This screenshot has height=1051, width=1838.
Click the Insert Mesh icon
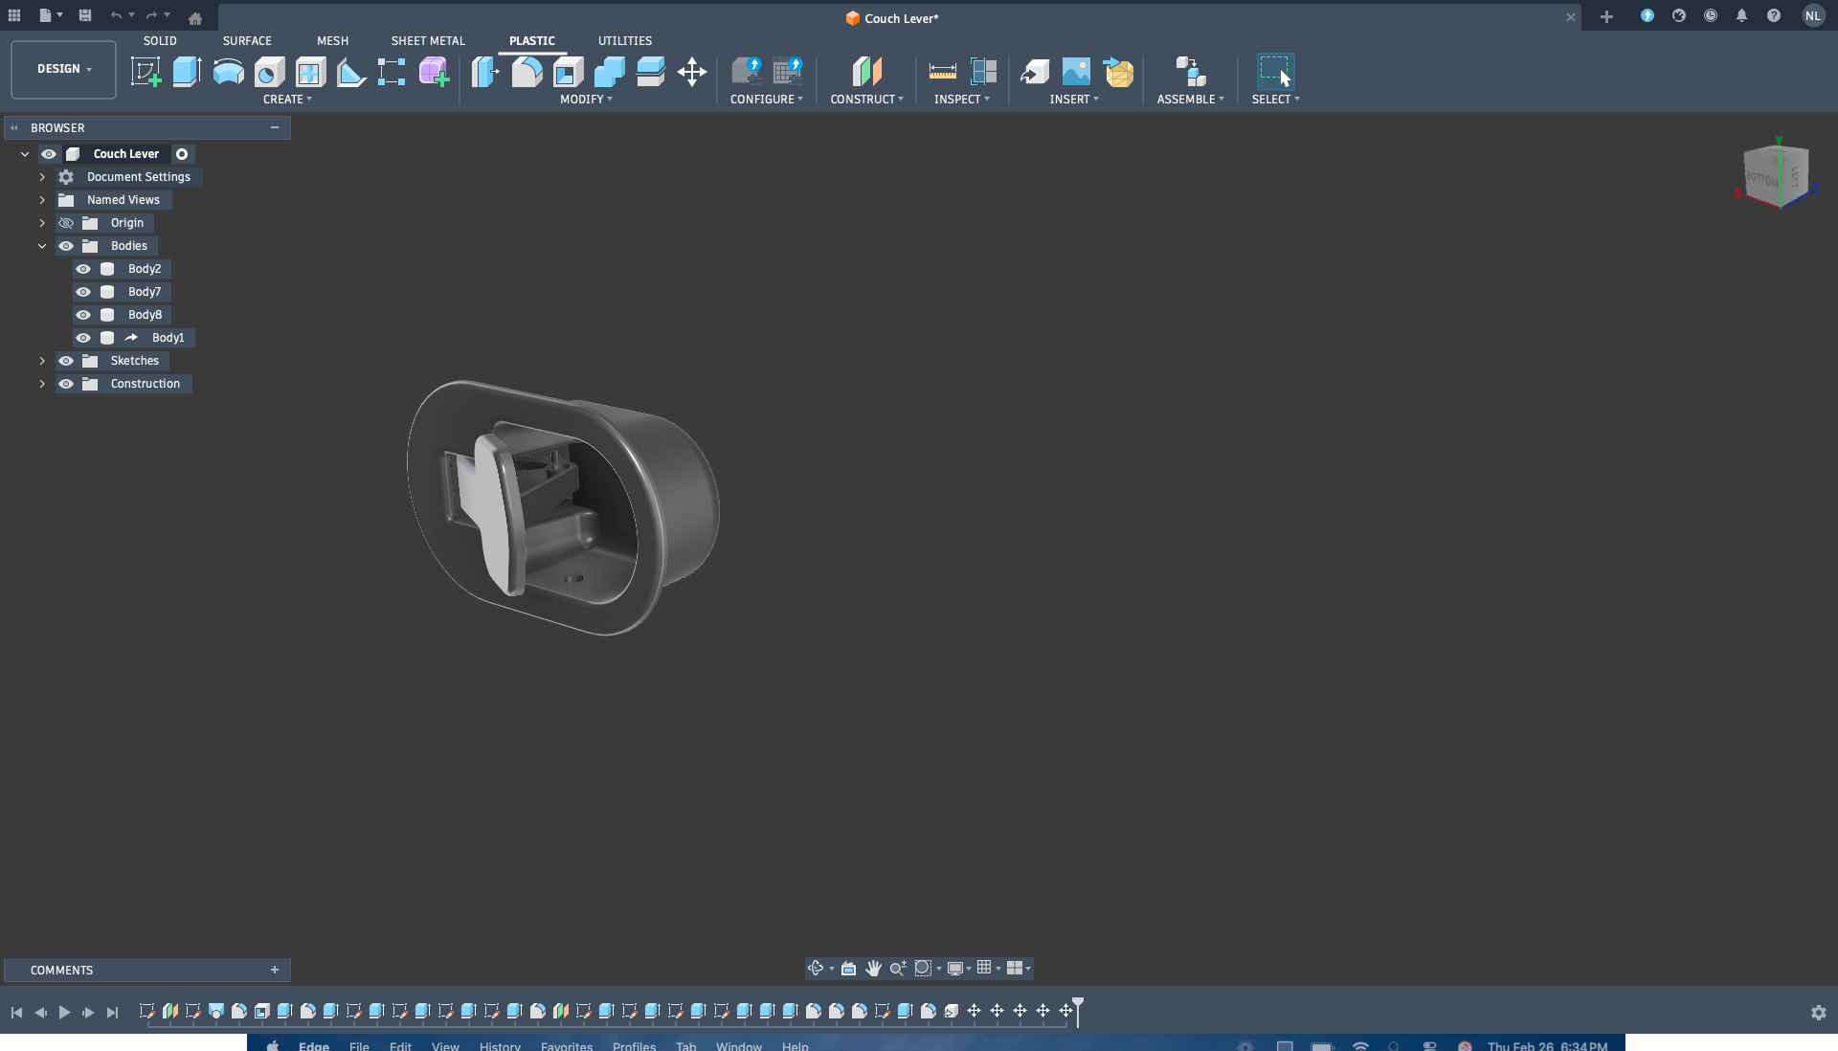[x=1117, y=72]
